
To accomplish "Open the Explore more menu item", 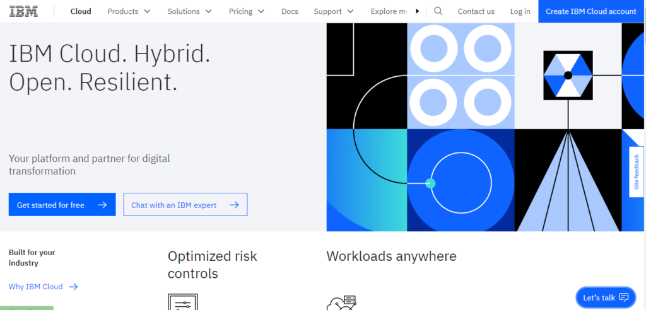I will point(389,11).
